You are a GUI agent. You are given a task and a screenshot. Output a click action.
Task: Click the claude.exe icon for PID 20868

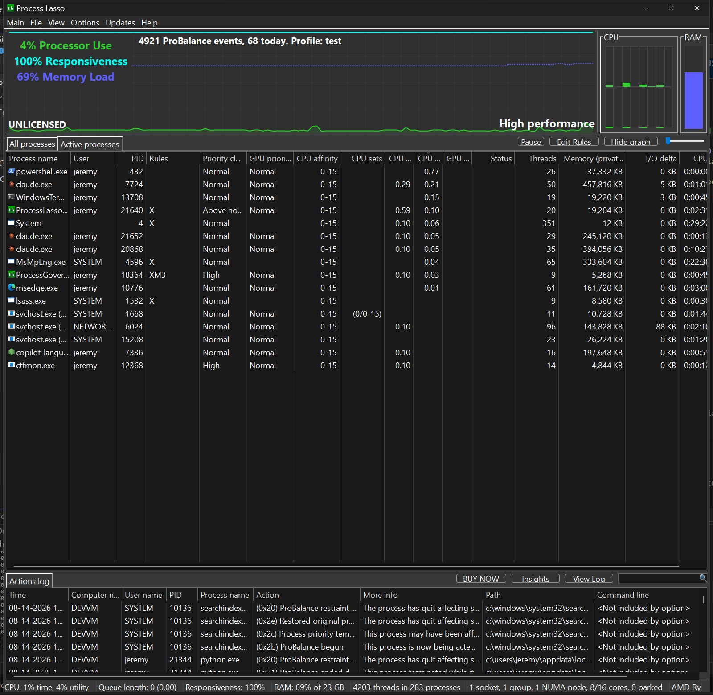(x=12, y=249)
